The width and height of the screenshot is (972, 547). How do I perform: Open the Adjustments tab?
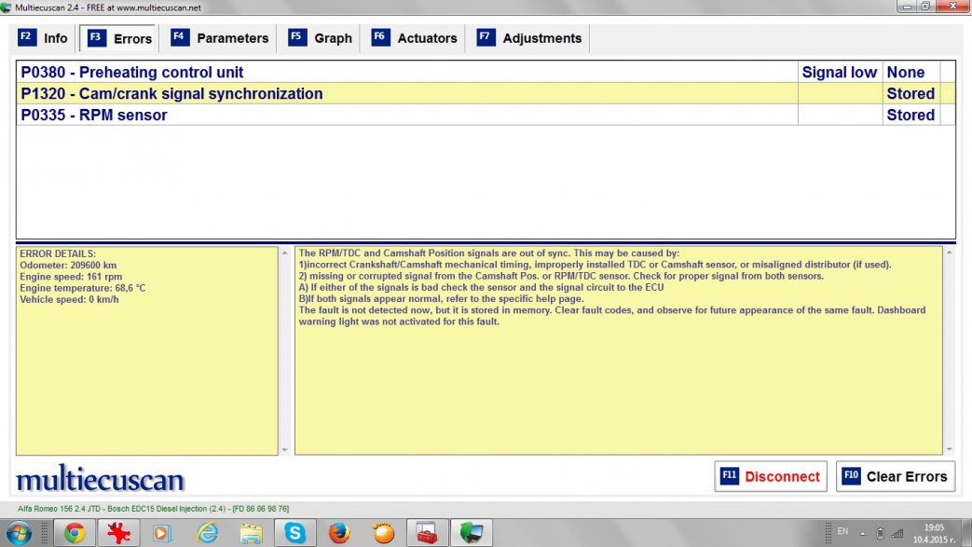coord(529,38)
